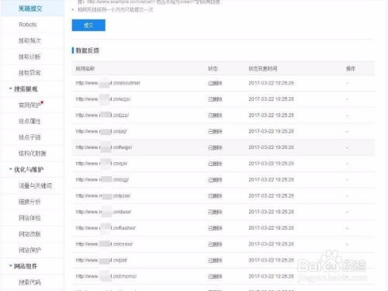Open 流量与关键词 in the sidebar
388x291 pixels.
point(35,185)
